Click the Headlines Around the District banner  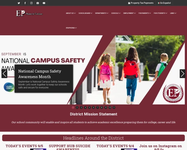(x=93, y=138)
